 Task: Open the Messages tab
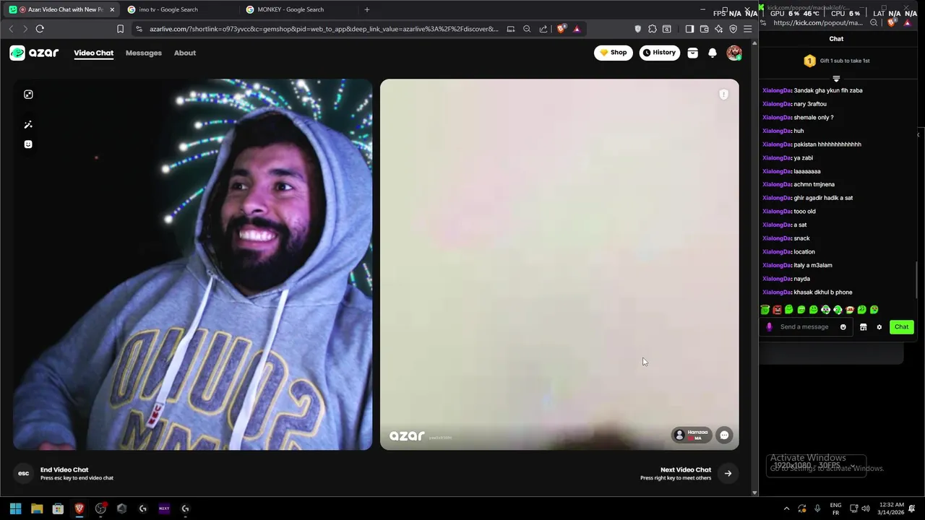click(144, 53)
